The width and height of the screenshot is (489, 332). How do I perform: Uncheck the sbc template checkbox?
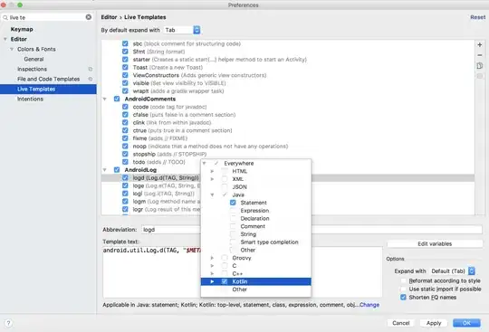click(125, 43)
